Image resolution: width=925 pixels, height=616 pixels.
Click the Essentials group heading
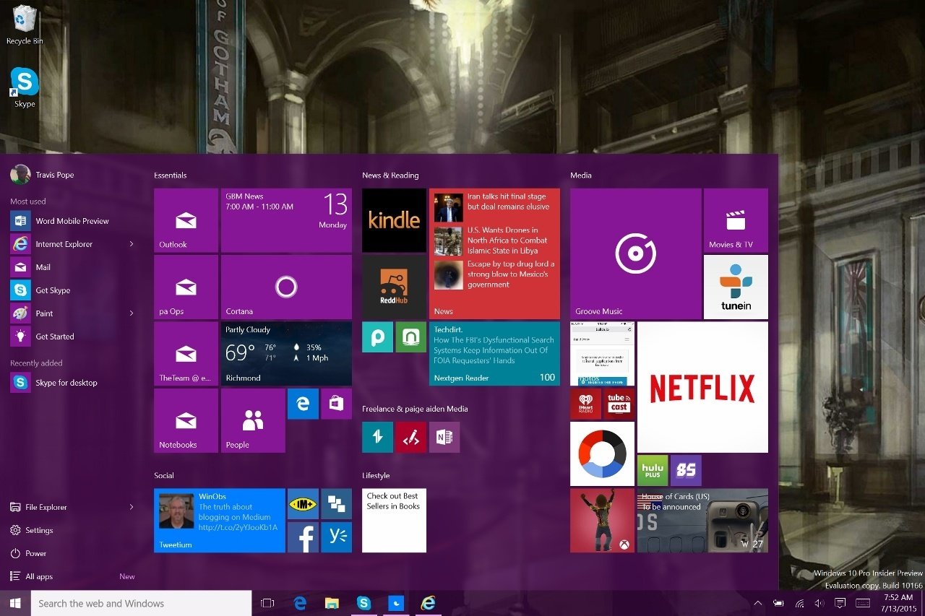pos(171,175)
